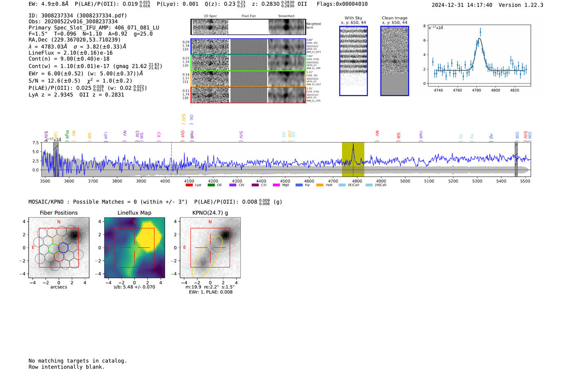This screenshot has width=572, height=389.
Task: Click the yellow ellipse in KPNO g image
Action: [207, 257]
